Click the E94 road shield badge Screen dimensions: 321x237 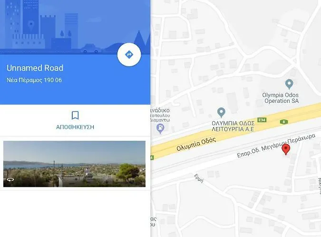pos(262,120)
